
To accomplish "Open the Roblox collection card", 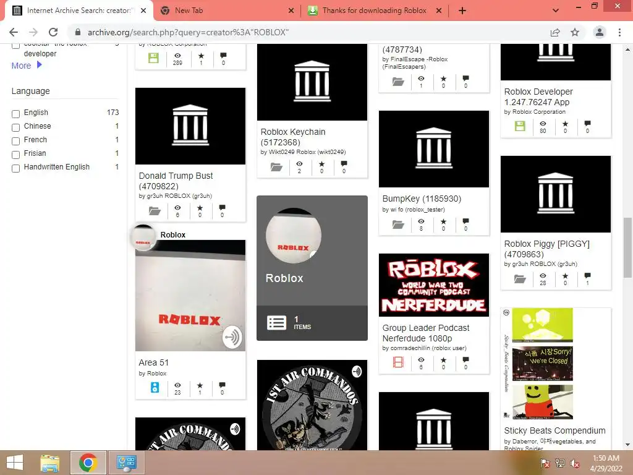I will (x=312, y=268).
